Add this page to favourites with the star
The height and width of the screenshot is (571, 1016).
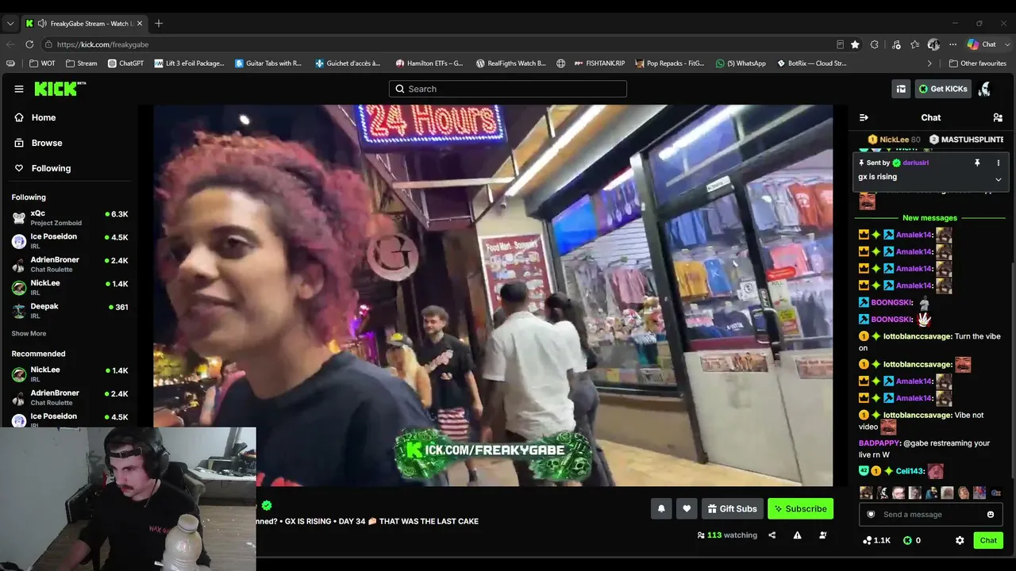855,44
